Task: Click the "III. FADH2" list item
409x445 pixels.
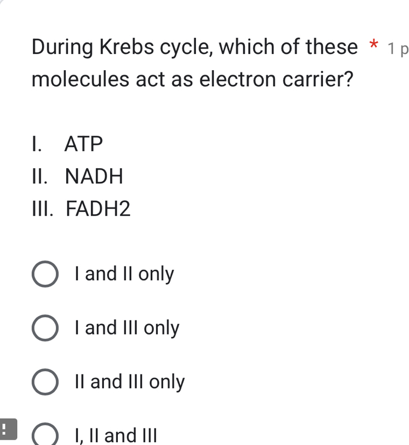Action: pos(81,209)
